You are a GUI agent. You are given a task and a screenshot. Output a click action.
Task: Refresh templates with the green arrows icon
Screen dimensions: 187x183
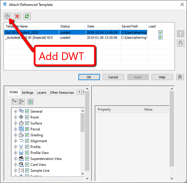tap(27, 16)
